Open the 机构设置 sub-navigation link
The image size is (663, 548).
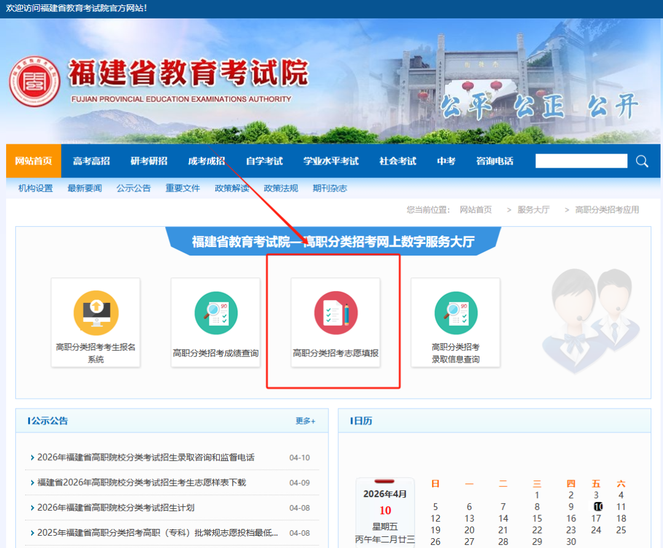tap(36, 189)
